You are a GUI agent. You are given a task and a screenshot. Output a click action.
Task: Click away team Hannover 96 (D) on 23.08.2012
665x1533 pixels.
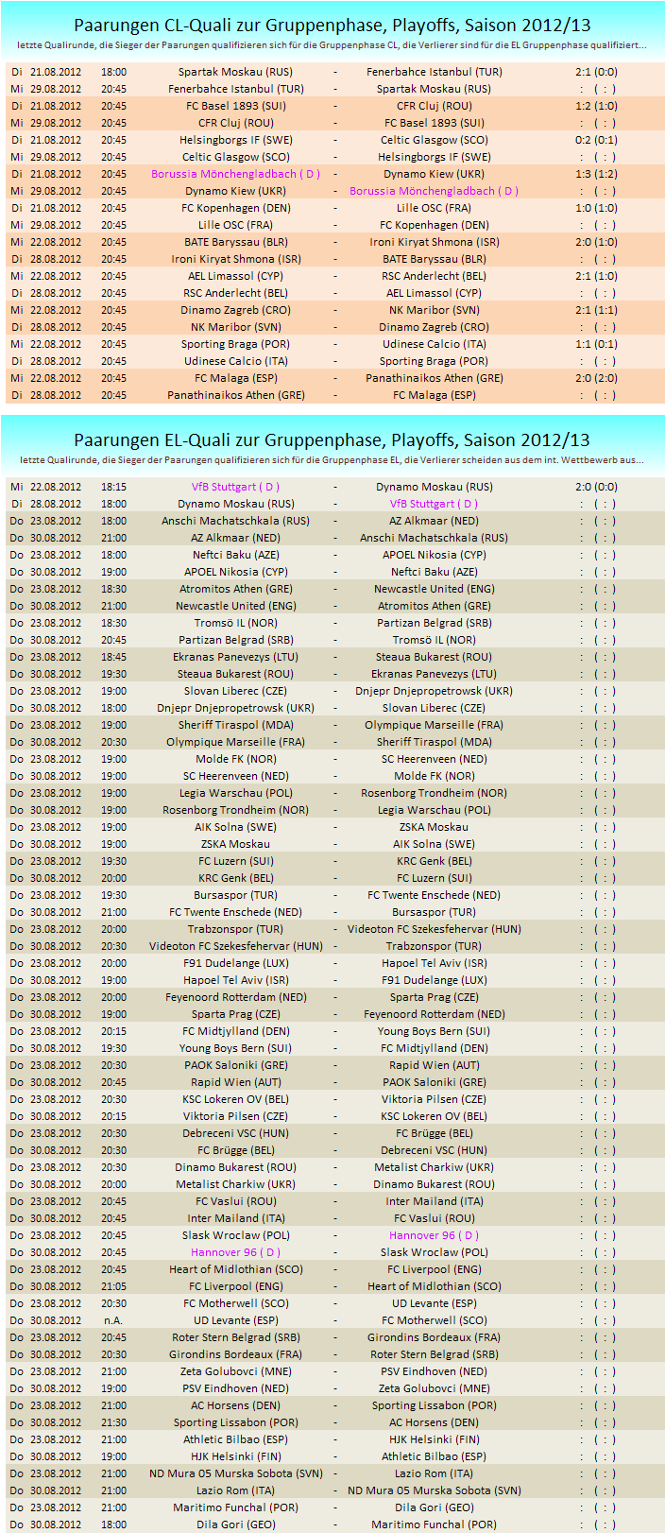434,1235
